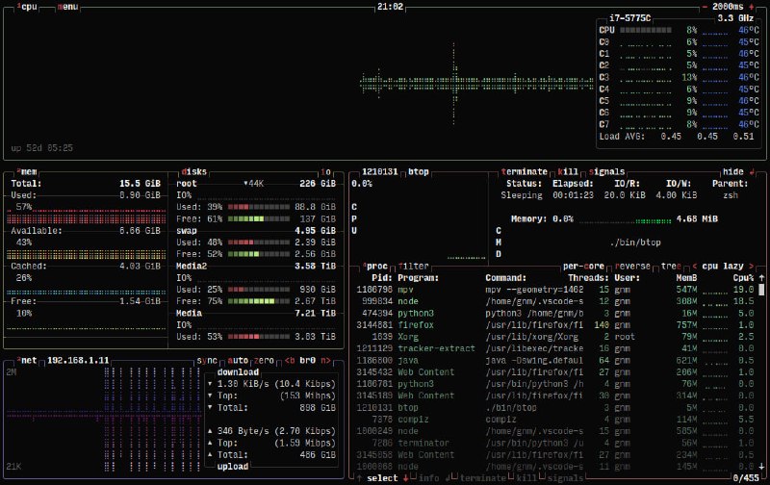
Task: Select the java process row
Action: tap(555, 360)
